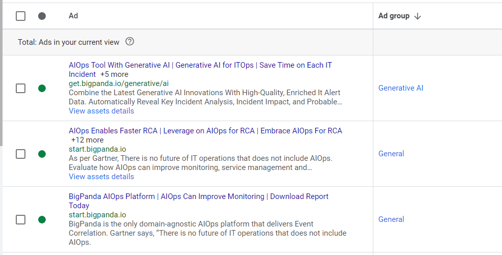Click the help icon beside Total: Ads
The width and height of the screenshot is (502, 255).
(x=130, y=42)
